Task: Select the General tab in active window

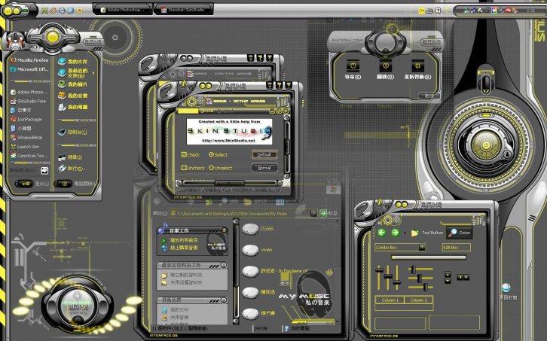Action: (207, 111)
